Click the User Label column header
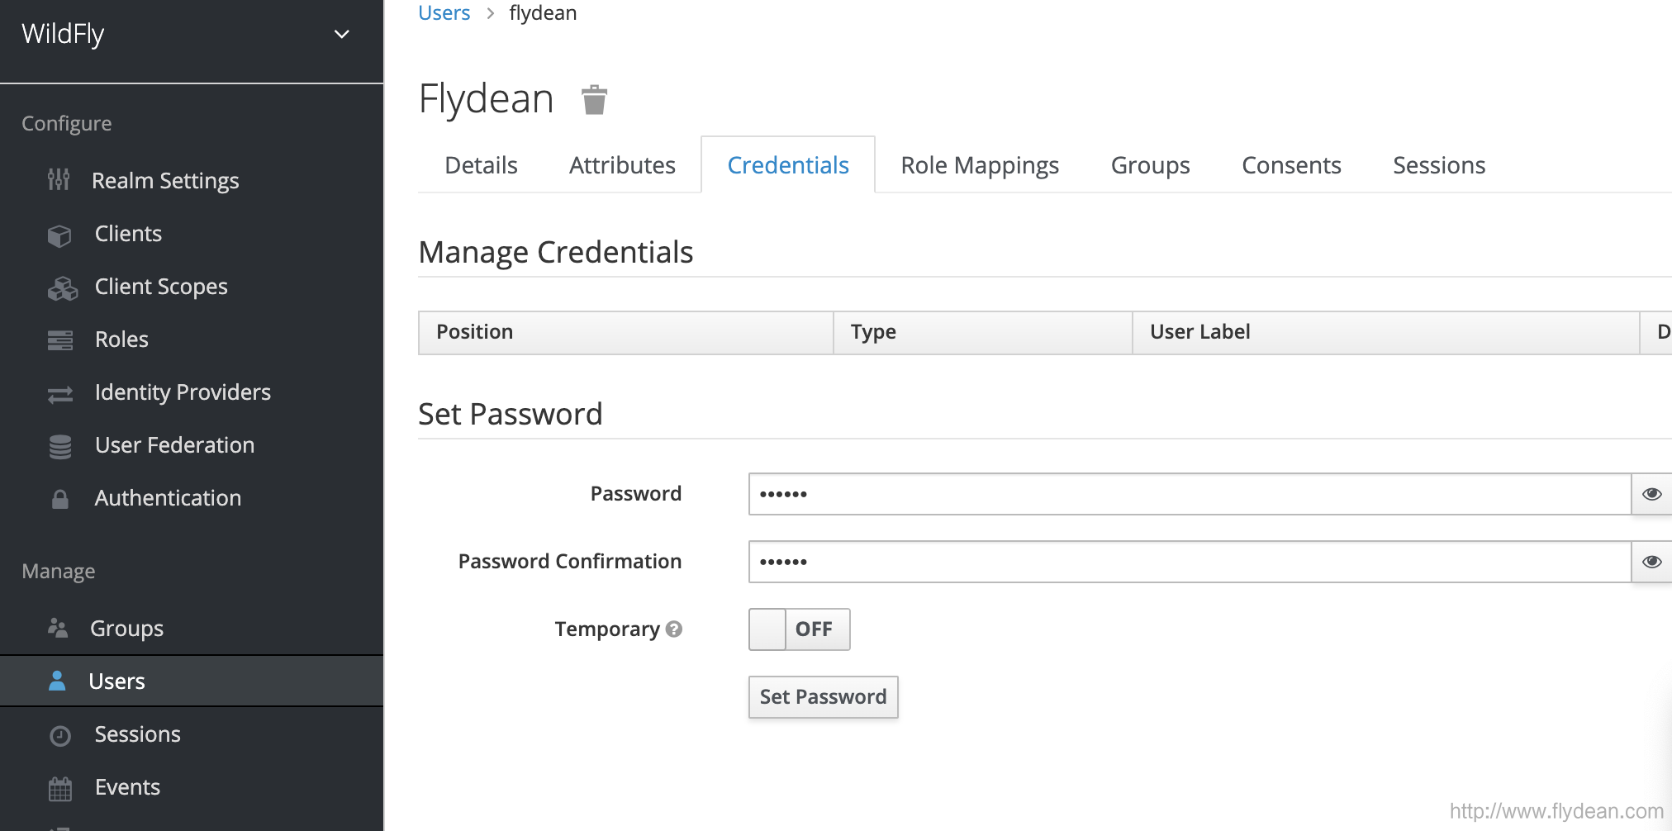Screen dimensions: 1672x831 [x=1385, y=332]
